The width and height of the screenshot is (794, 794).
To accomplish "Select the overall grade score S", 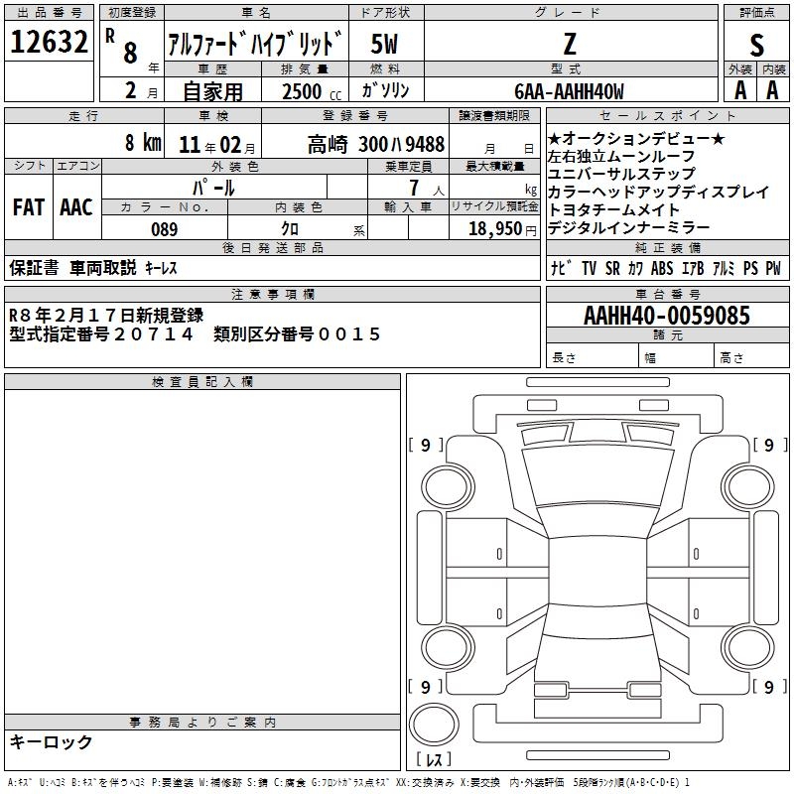I will point(756,45).
